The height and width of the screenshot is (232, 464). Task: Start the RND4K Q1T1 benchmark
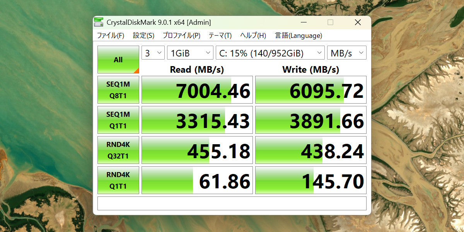click(x=118, y=180)
